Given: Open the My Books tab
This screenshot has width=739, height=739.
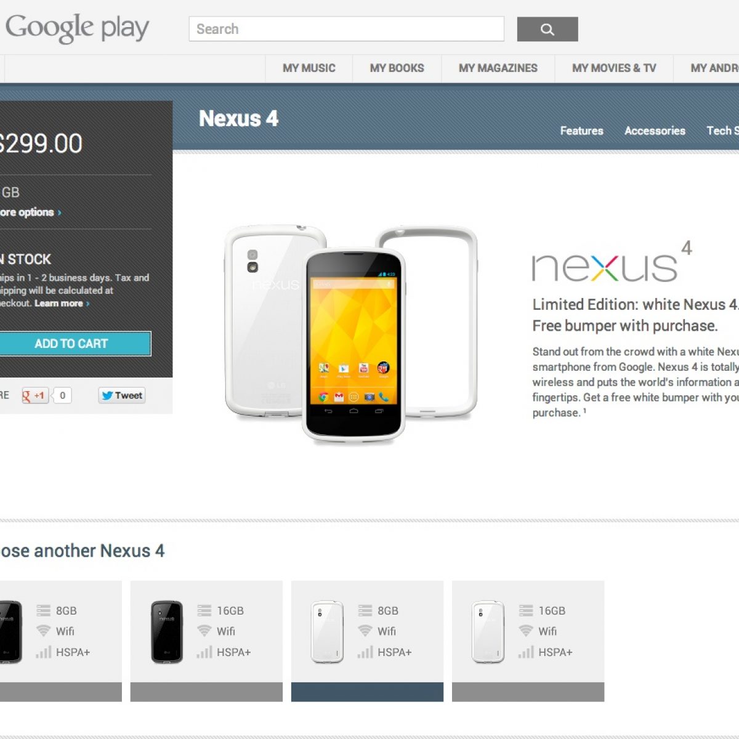Looking at the screenshot, I should point(397,68).
